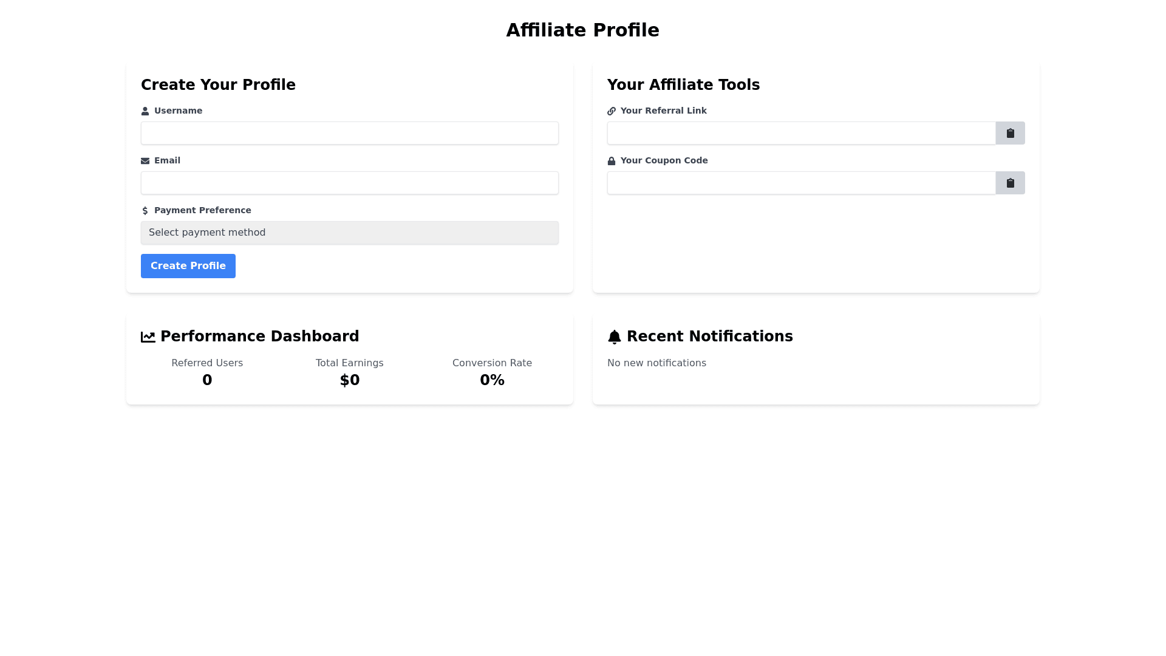Image resolution: width=1166 pixels, height=656 pixels.
Task: Click the dollar icon beside Payment Preference
Action: (145, 211)
